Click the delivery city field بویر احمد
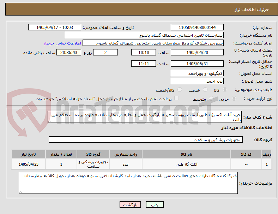 tap(197, 81)
